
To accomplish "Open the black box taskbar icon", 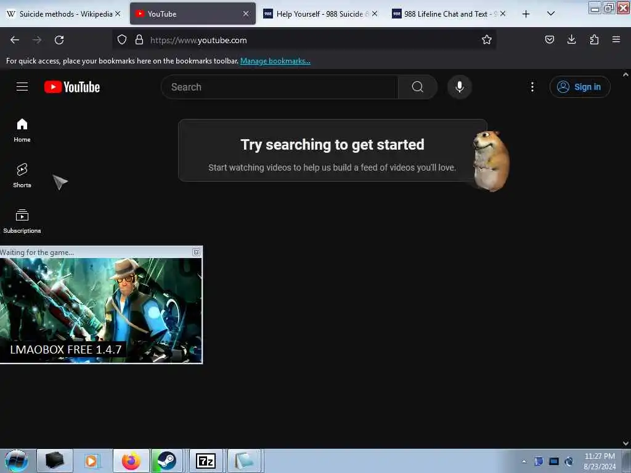I will pyautogui.click(x=55, y=461).
